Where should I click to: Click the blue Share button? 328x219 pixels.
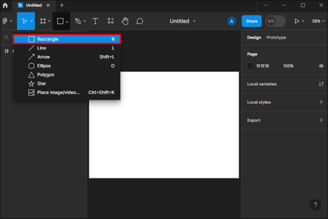point(251,21)
